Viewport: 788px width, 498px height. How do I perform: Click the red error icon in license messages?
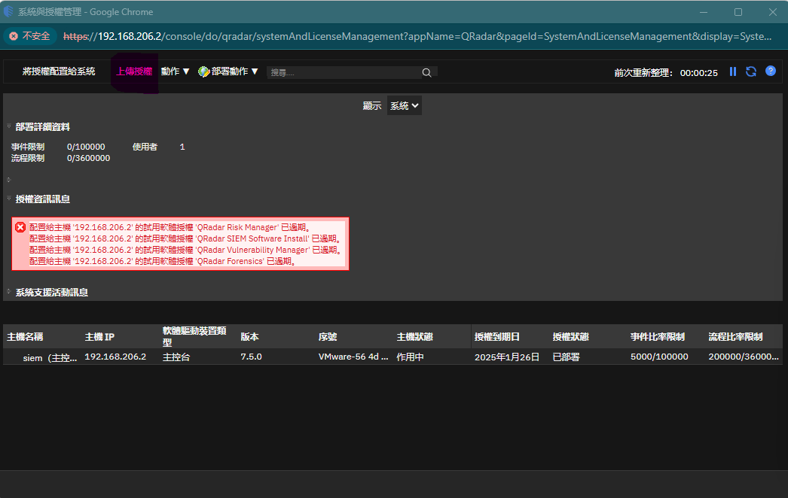pos(20,227)
